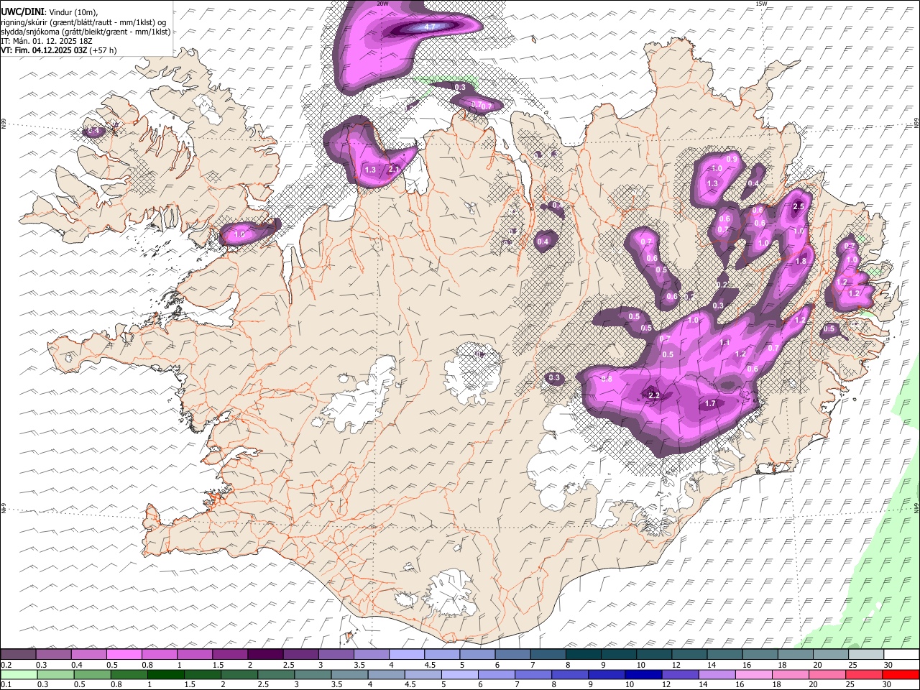Click the 4.7 snowfall value label
Image resolution: width=920 pixels, height=690 pixels.
(431, 27)
